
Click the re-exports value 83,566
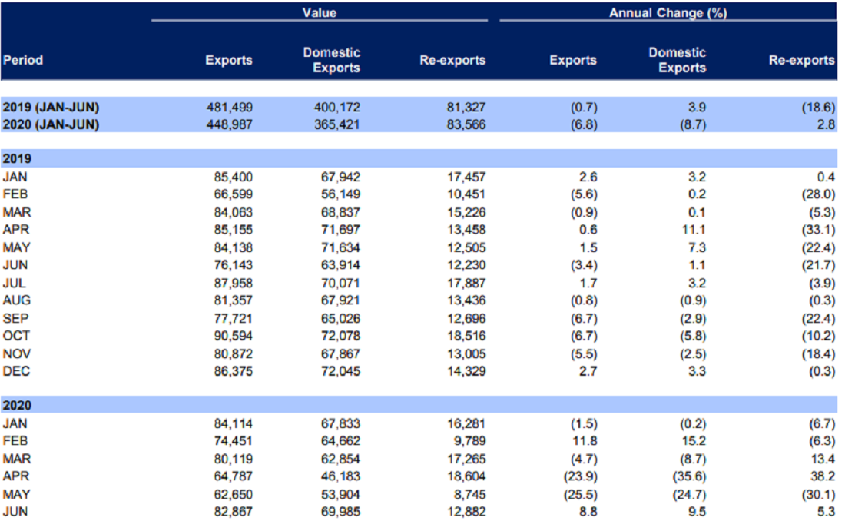click(x=466, y=124)
